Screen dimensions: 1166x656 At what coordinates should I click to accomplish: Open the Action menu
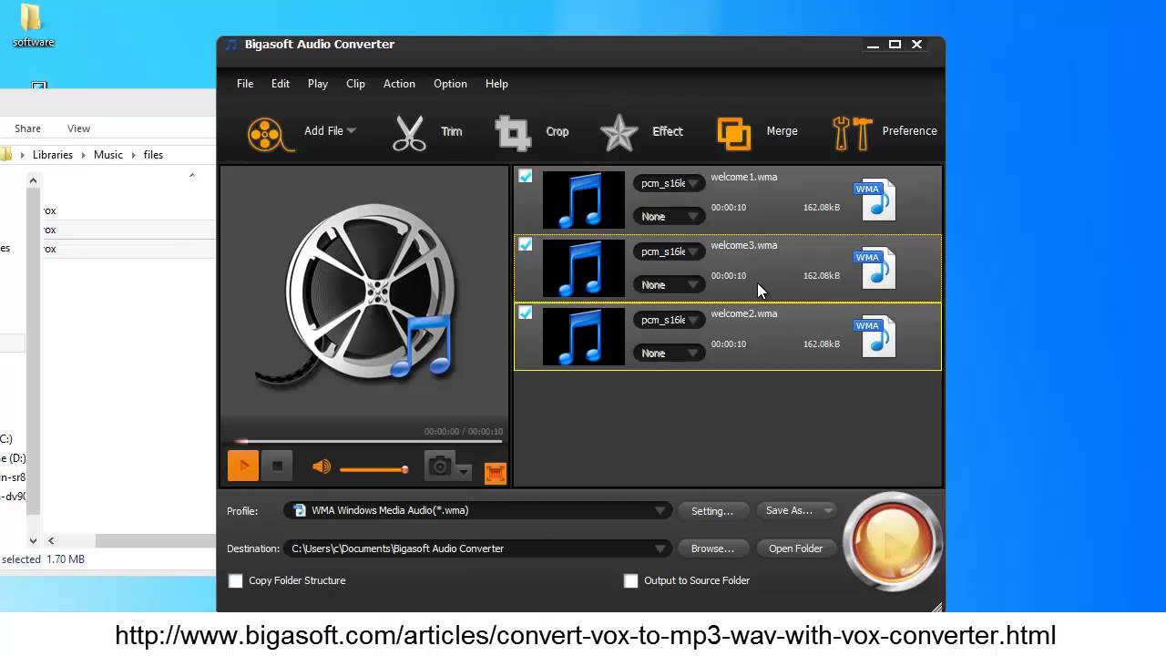[399, 84]
